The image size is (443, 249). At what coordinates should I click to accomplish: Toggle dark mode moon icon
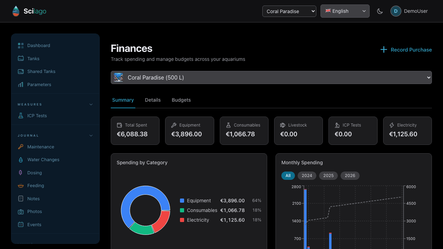tap(380, 11)
